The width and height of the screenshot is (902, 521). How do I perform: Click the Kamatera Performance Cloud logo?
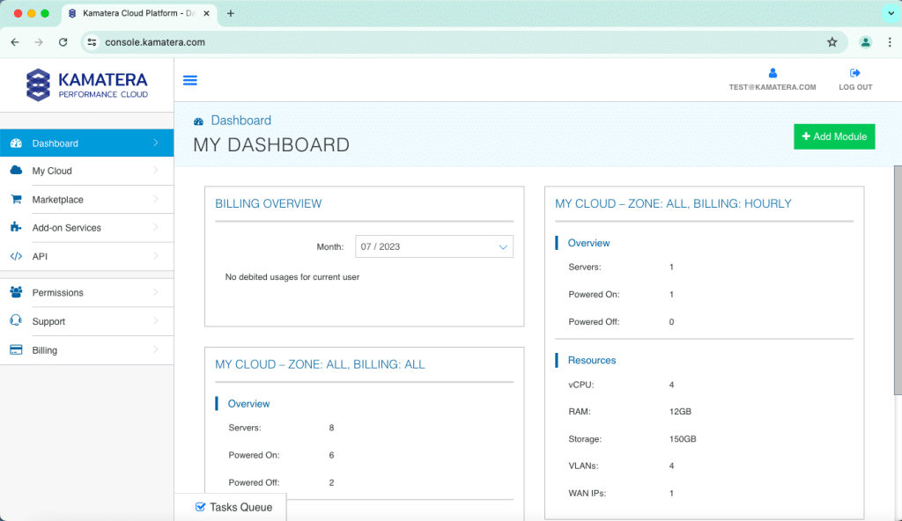pyautogui.click(x=87, y=84)
